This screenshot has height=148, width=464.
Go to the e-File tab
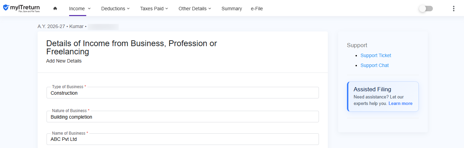point(257,9)
